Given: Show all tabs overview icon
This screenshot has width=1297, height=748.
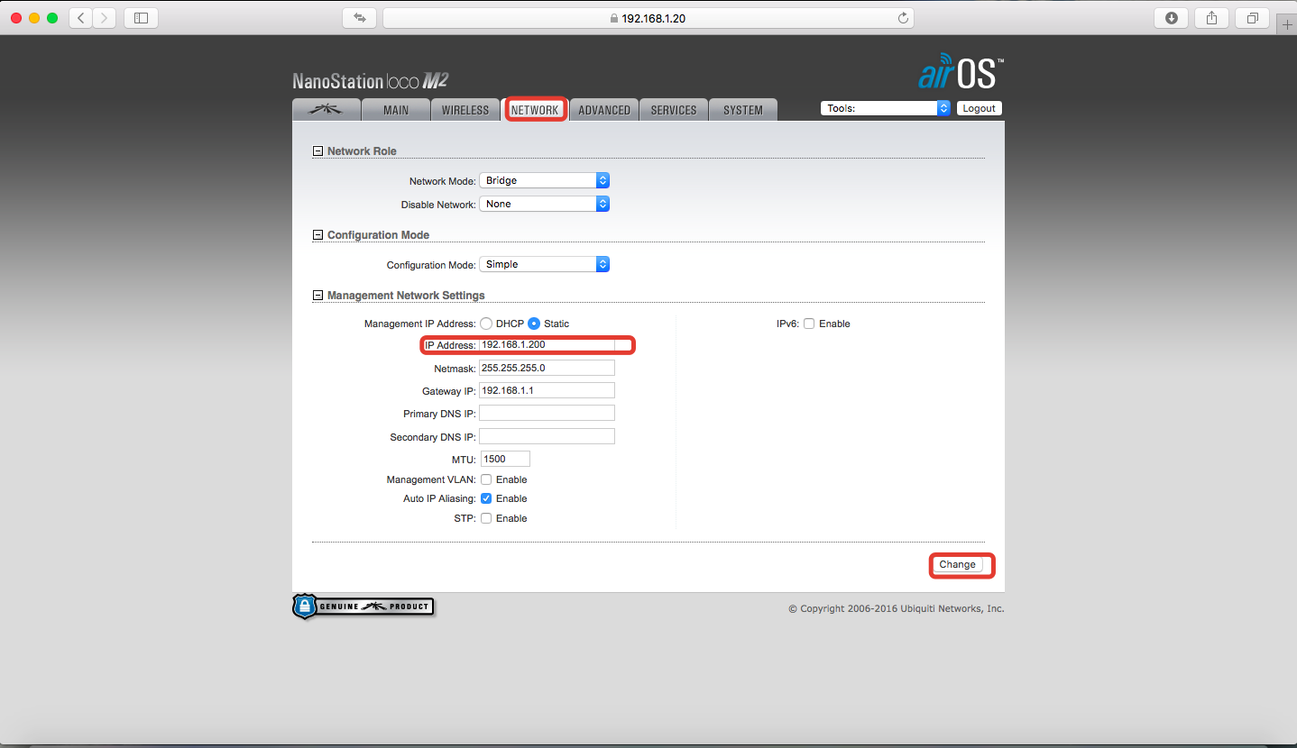Looking at the screenshot, I should click(x=1253, y=18).
